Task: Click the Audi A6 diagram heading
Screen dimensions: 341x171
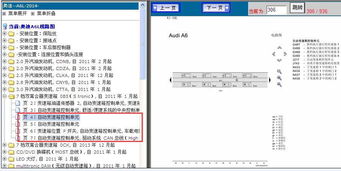Action: tap(178, 36)
